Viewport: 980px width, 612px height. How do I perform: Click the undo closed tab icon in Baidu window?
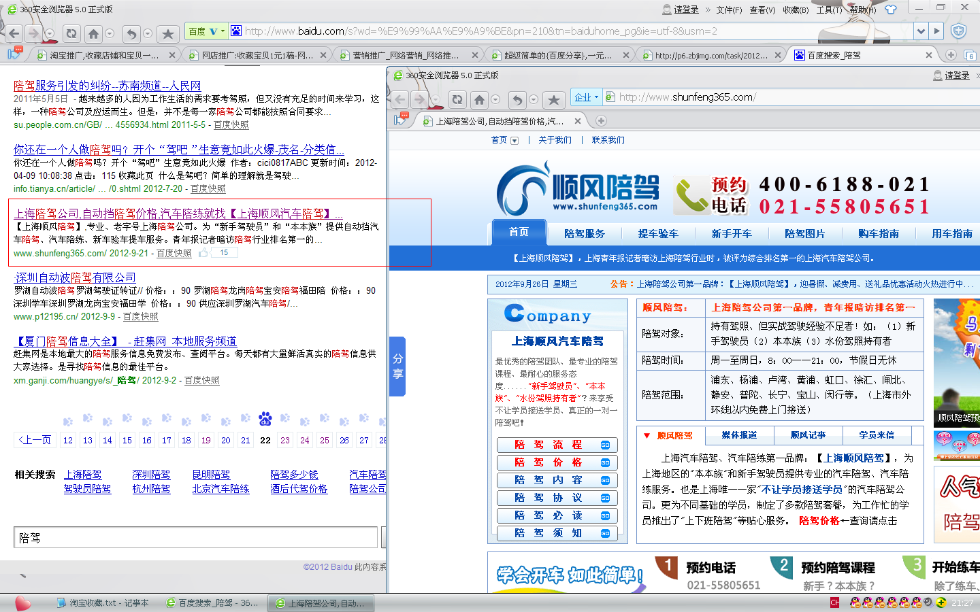point(131,33)
